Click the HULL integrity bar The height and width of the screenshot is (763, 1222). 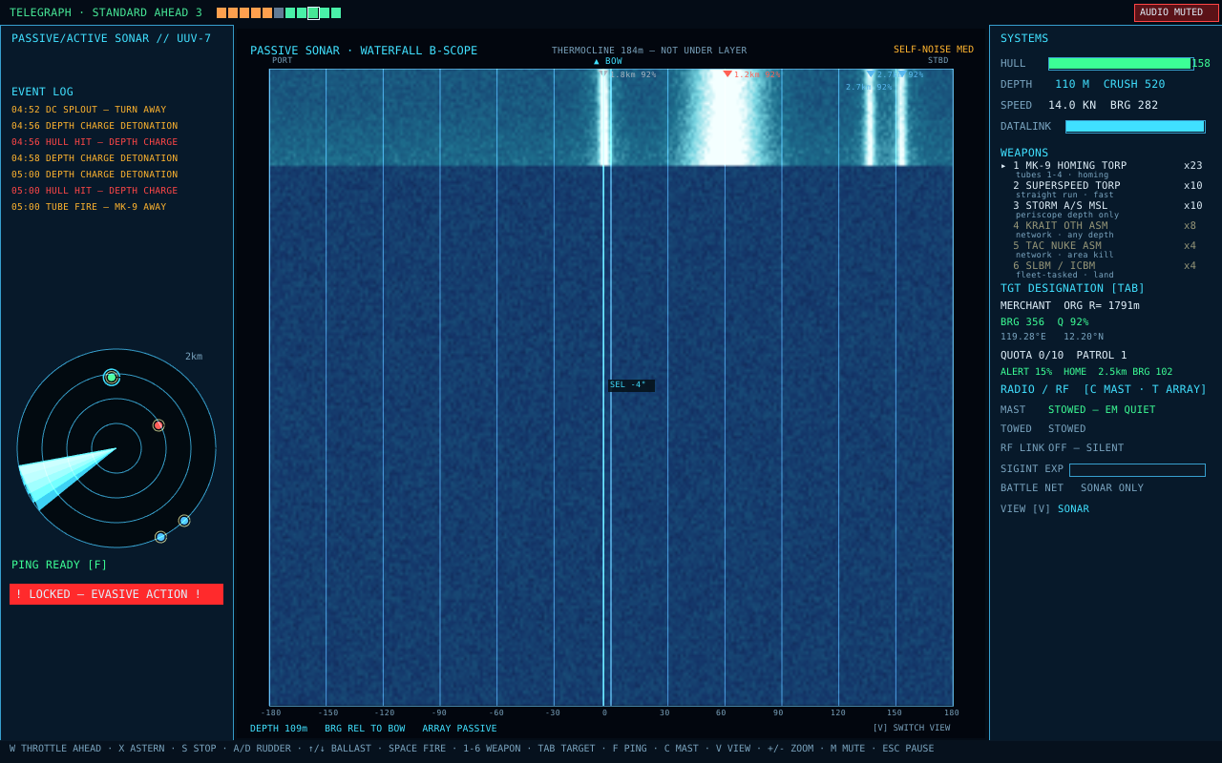tap(1121, 64)
